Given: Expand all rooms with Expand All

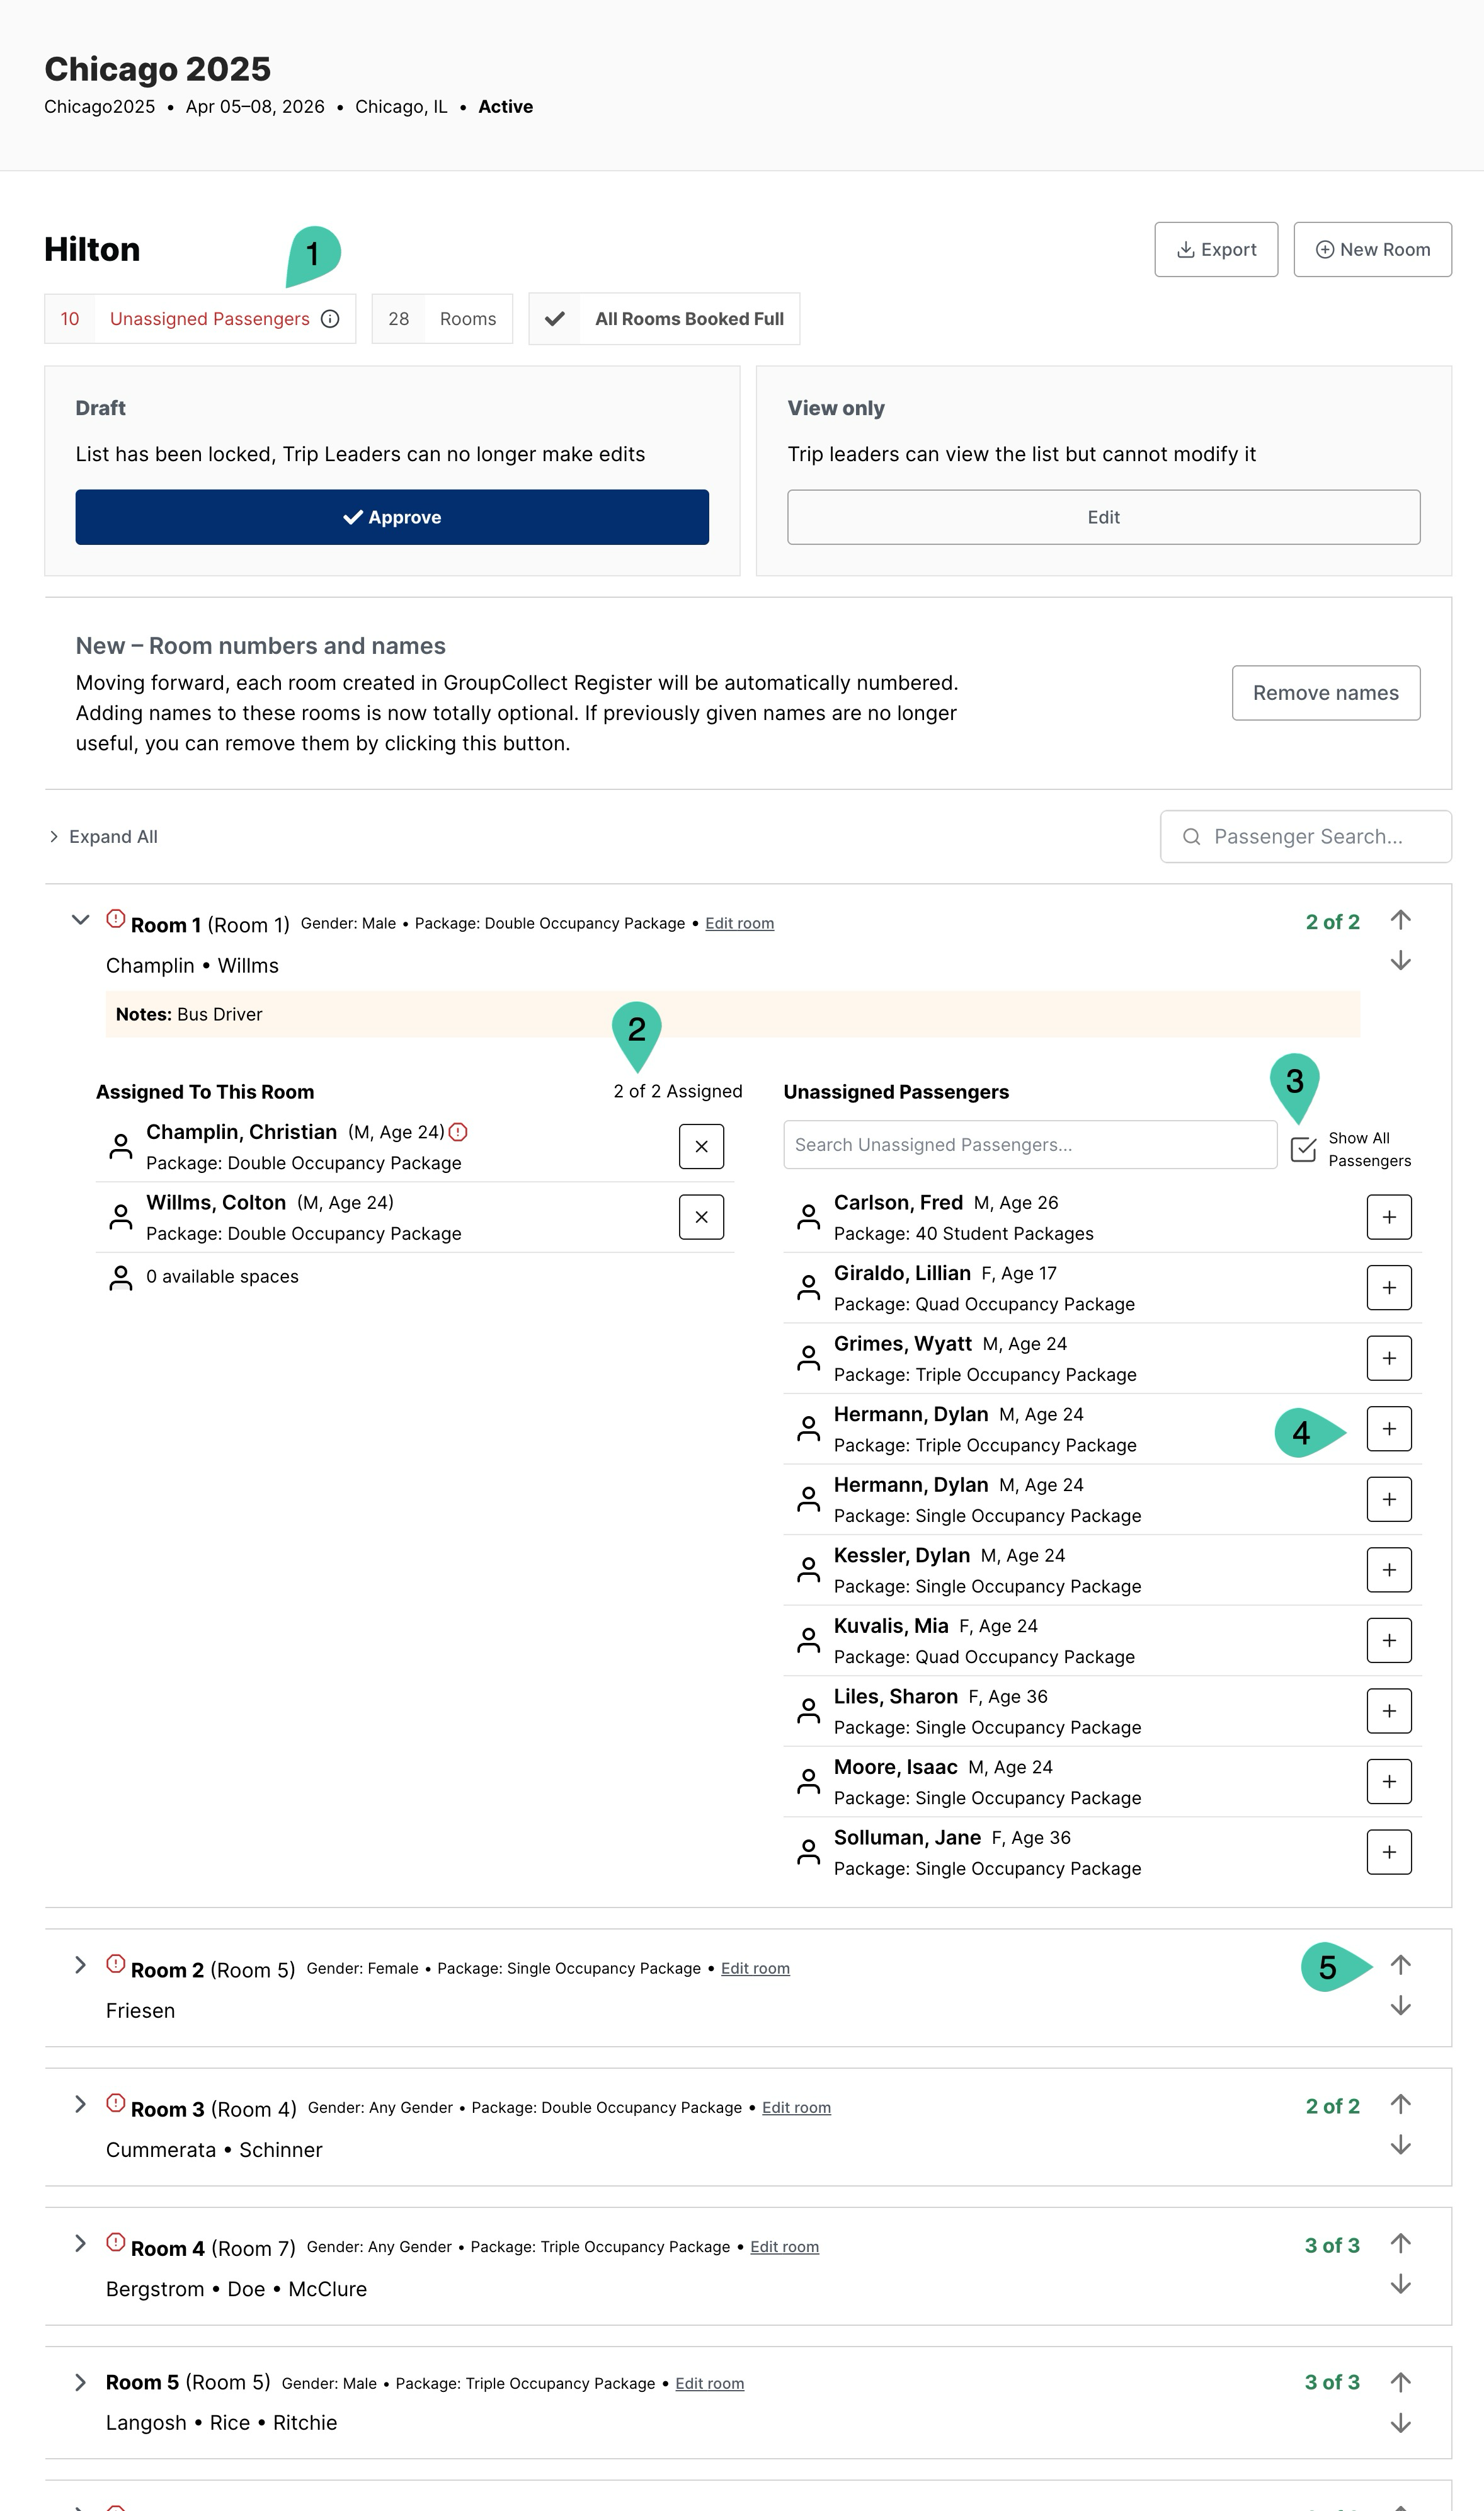Looking at the screenshot, I should click(x=104, y=837).
